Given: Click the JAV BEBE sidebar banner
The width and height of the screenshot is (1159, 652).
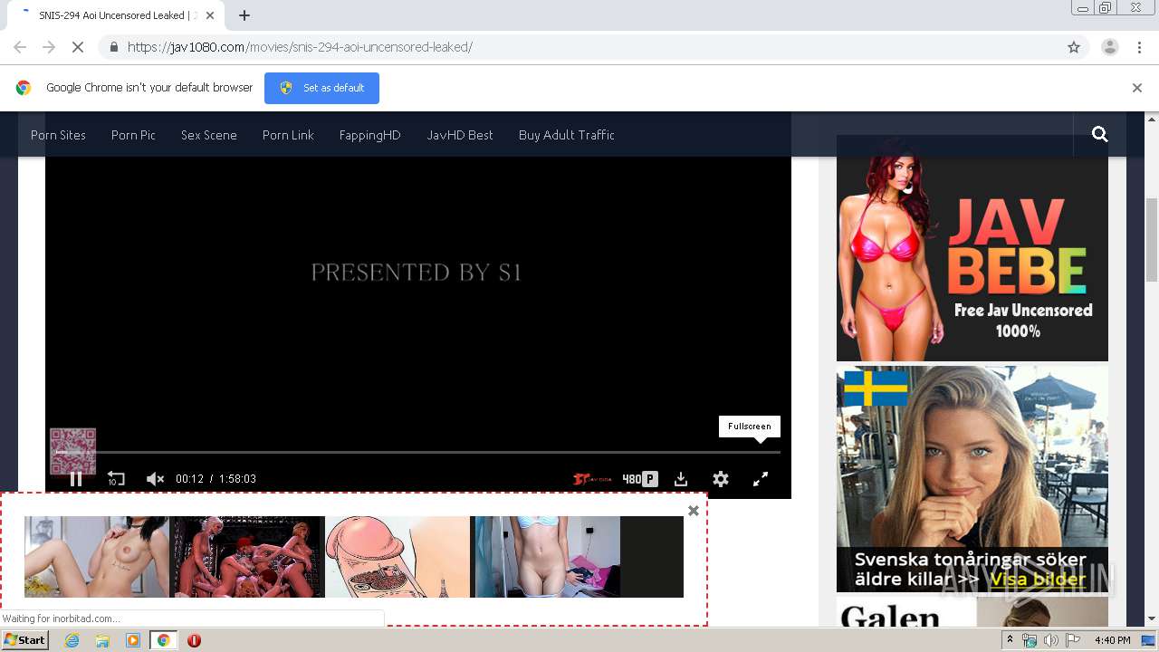Looking at the screenshot, I should [x=972, y=248].
